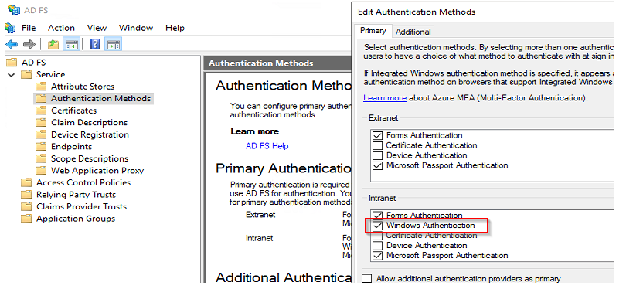Click the Scope Descriptions folder icon
The image size is (643, 296).
pyautogui.click(x=41, y=158)
